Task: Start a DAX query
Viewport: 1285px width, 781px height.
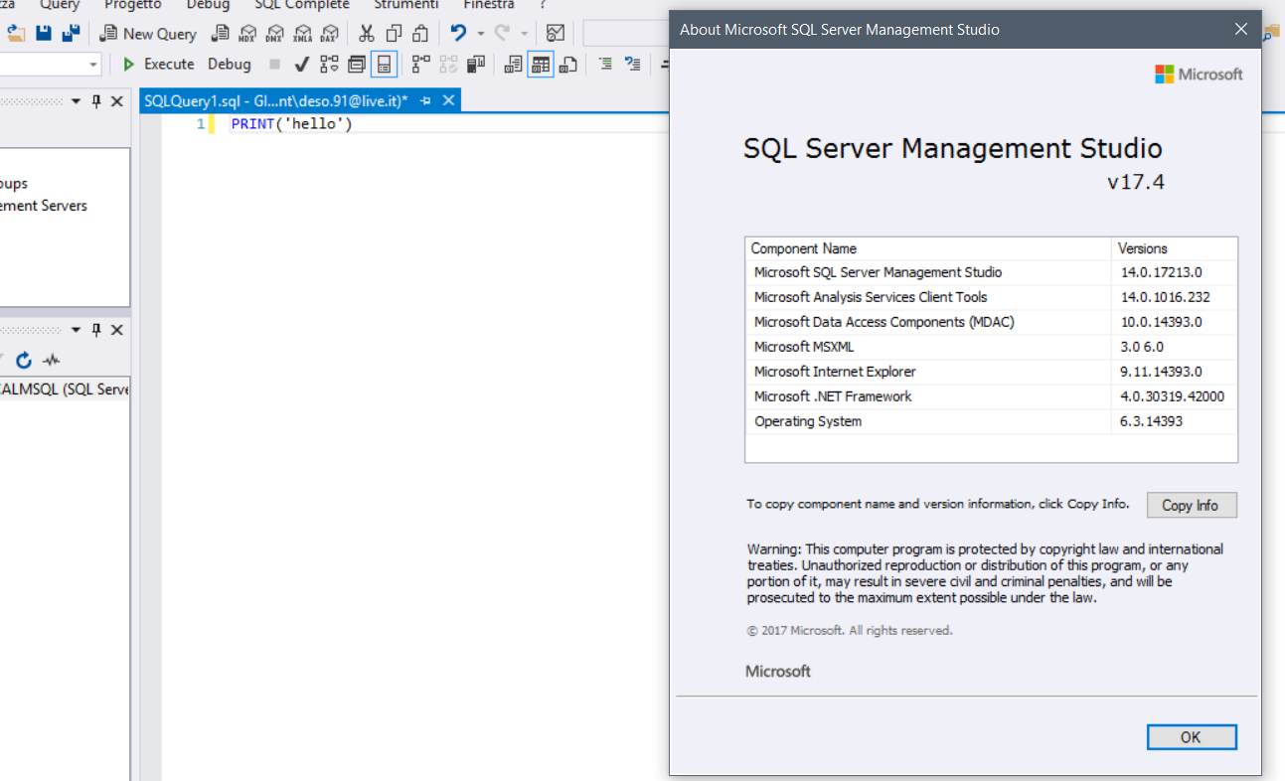Action: click(x=329, y=33)
